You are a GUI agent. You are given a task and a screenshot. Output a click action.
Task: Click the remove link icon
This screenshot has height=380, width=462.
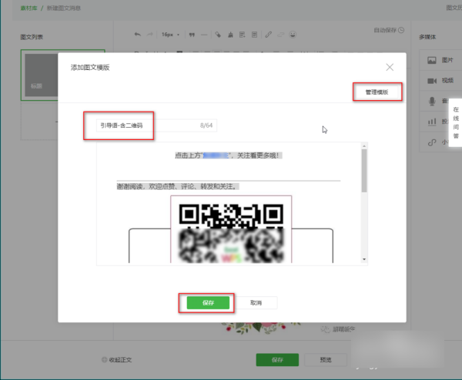click(x=280, y=35)
